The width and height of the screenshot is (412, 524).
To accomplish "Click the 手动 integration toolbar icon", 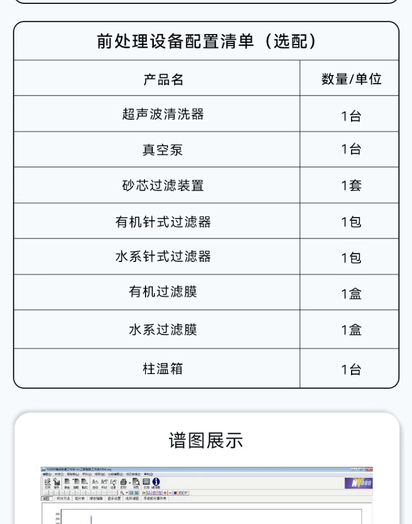I will (x=104, y=483).
